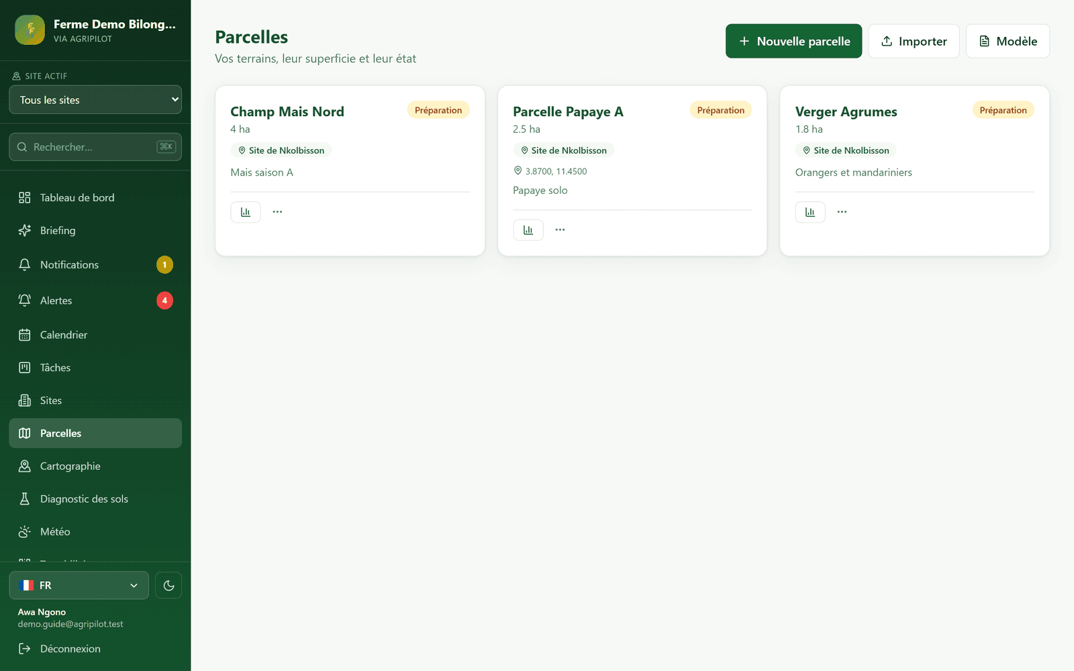Toggle dark mode with moon button
The width and height of the screenshot is (1074, 671).
(x=168, y=585)
